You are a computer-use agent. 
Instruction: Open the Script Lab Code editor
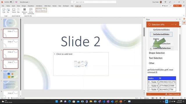[4, 10]
